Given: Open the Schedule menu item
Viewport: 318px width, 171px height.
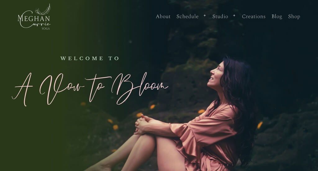Looking at the screenshot, I should click(x=187, y=16).
